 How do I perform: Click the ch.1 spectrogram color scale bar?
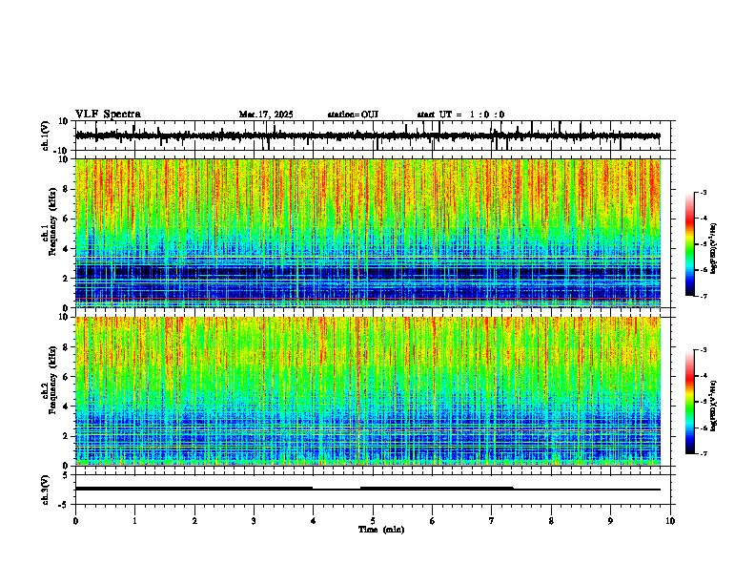[690, 244]
